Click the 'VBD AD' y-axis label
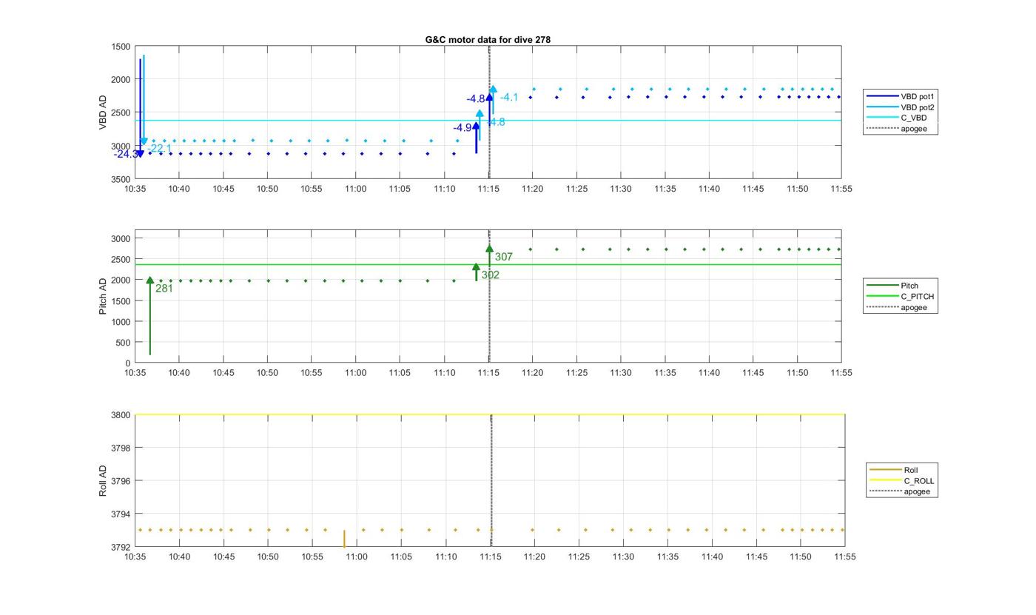The height and width of the screenshot is (615, 1036). 103,112
